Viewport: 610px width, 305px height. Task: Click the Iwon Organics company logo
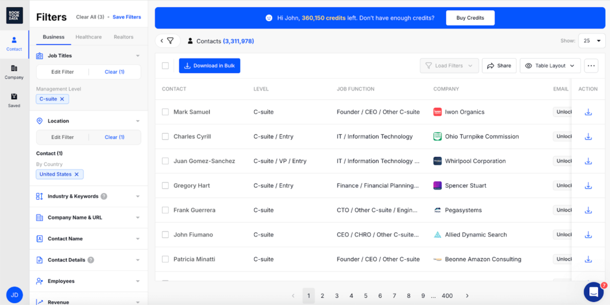click(x=437, y=112)
